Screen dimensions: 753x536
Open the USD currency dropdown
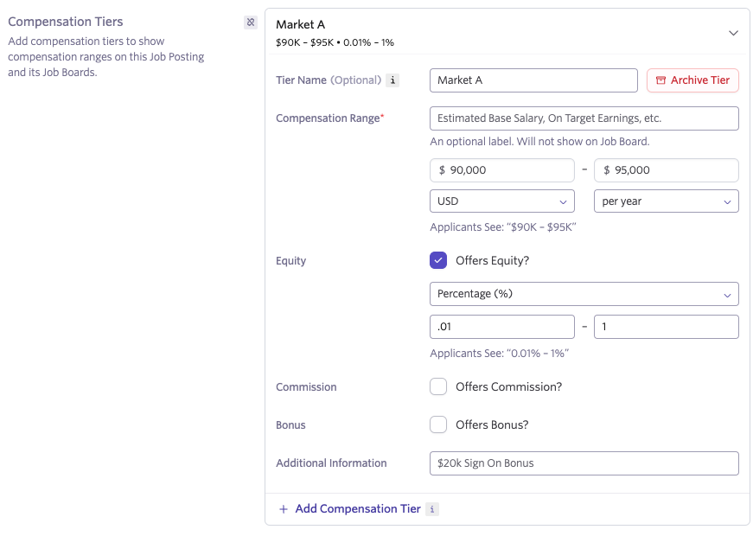coord(501,201)
